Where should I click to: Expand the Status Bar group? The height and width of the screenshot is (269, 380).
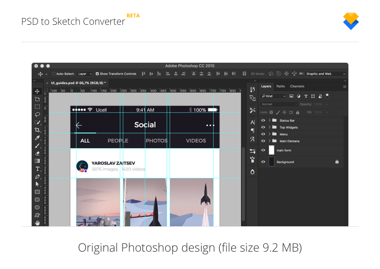[270, 120]
